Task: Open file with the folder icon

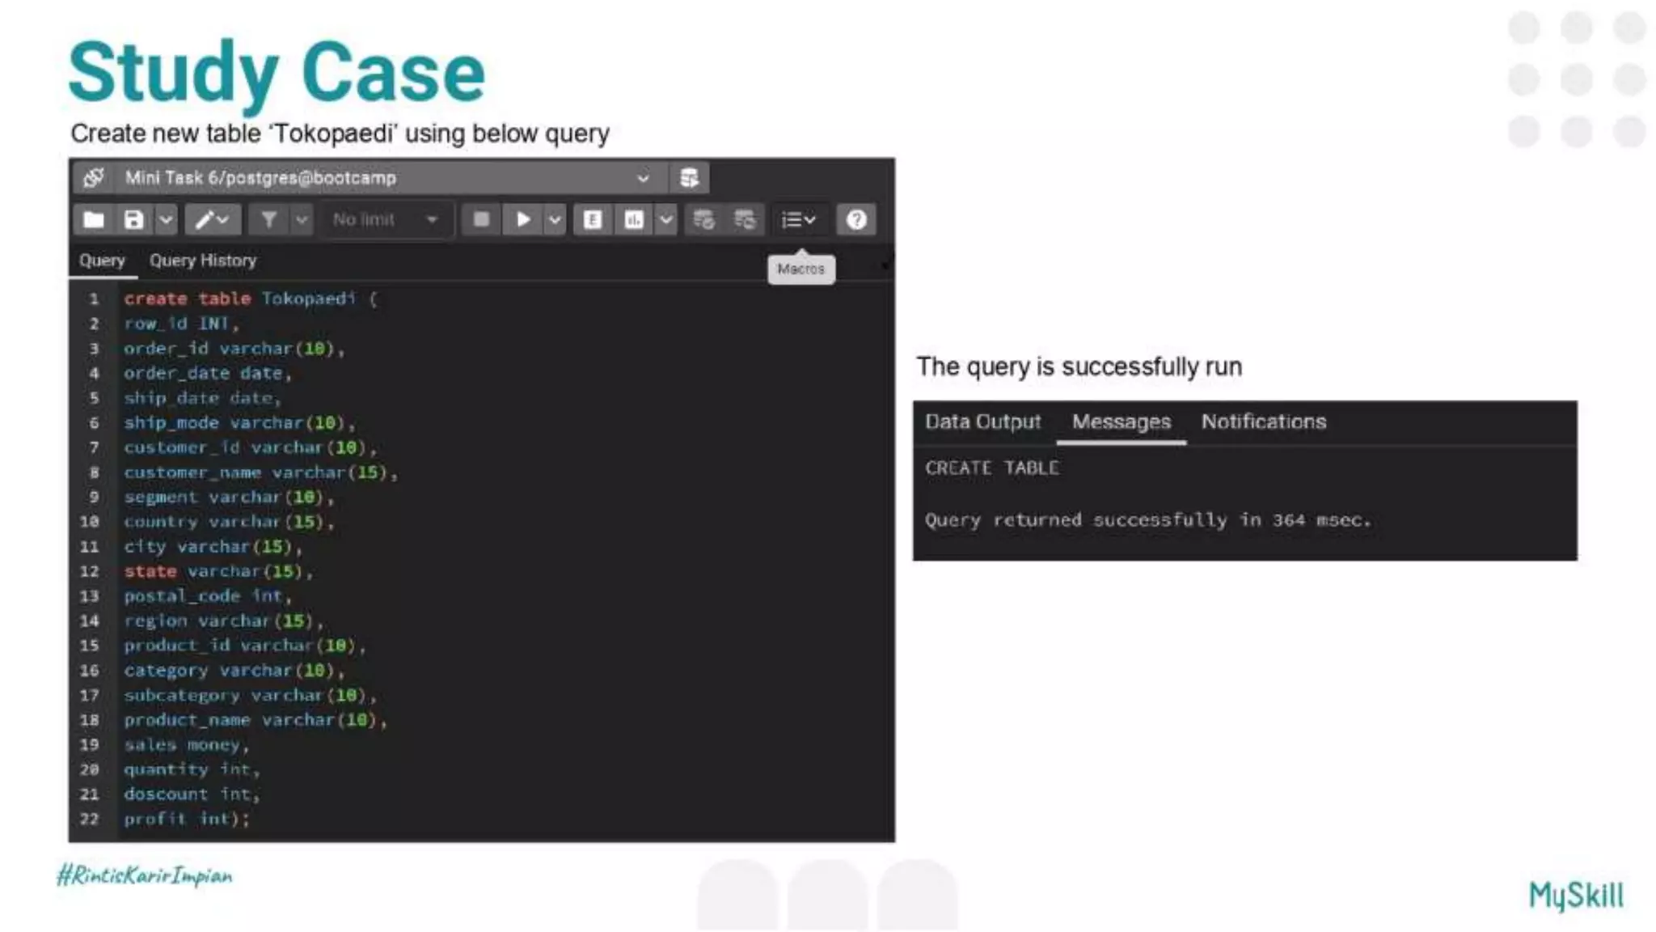Action: tap(94, 219)
